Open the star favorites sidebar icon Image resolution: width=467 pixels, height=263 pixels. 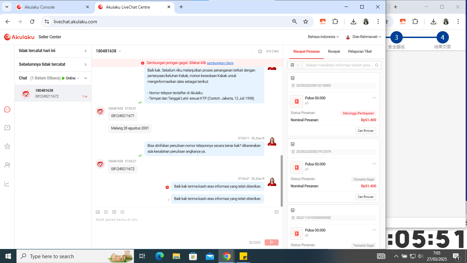coord(7,146)
